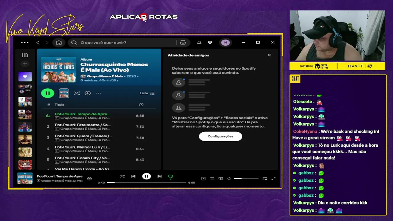Toggle the Now Playing view icon

(x=203, y=179)
